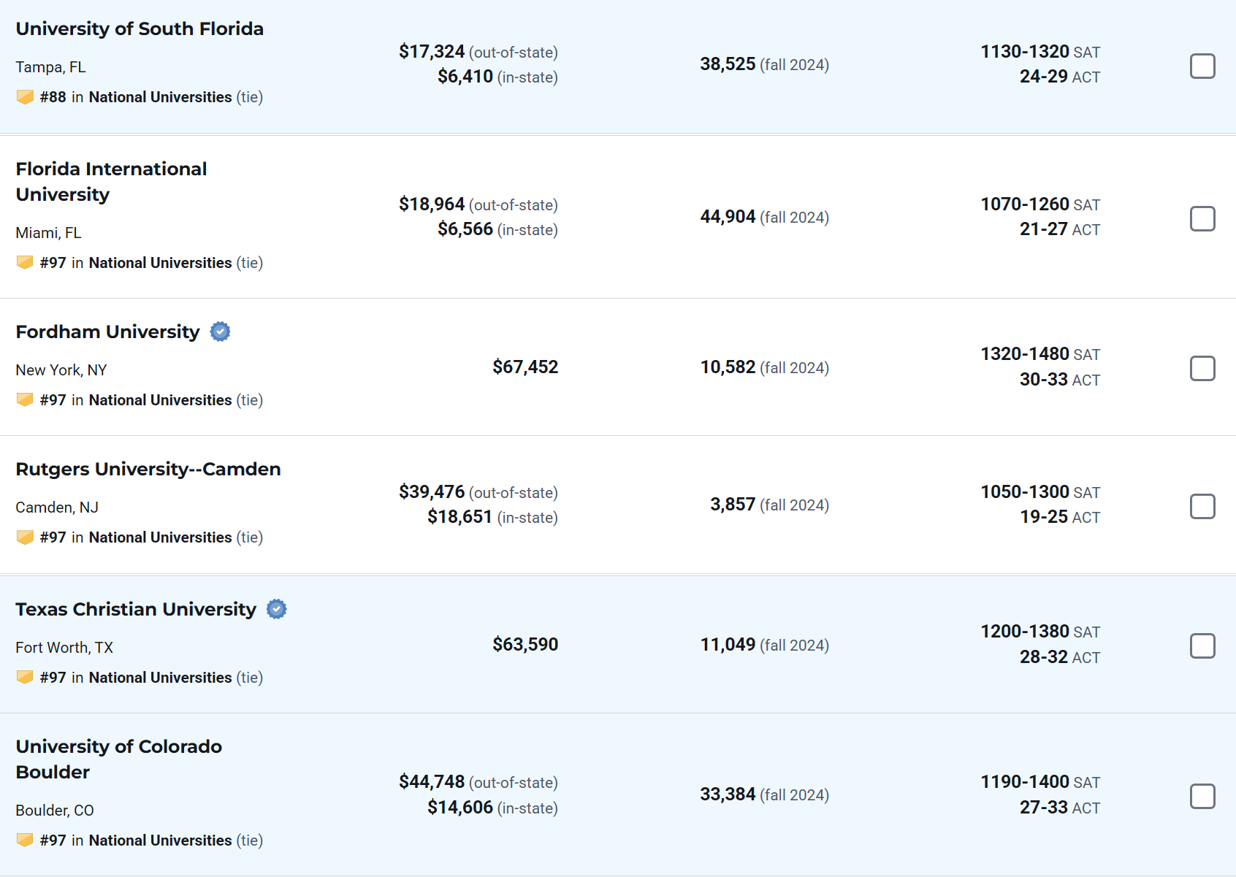The image size is (1236, 877).
Task: Follow the Rutgers University--Camden title link
Action: tap(148, 469)
